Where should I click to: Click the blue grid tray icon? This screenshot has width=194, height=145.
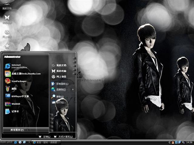176,142
